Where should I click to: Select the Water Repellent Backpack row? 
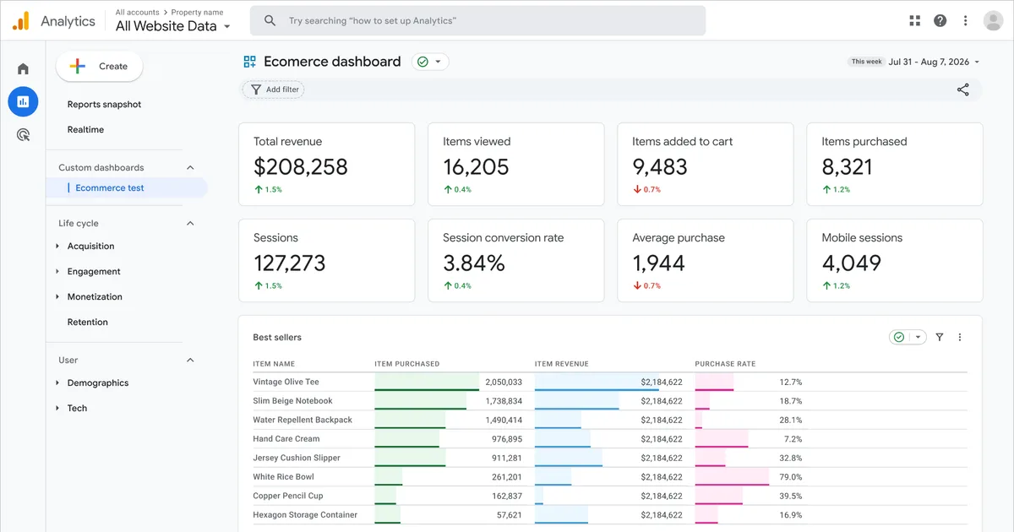[610, 420]
